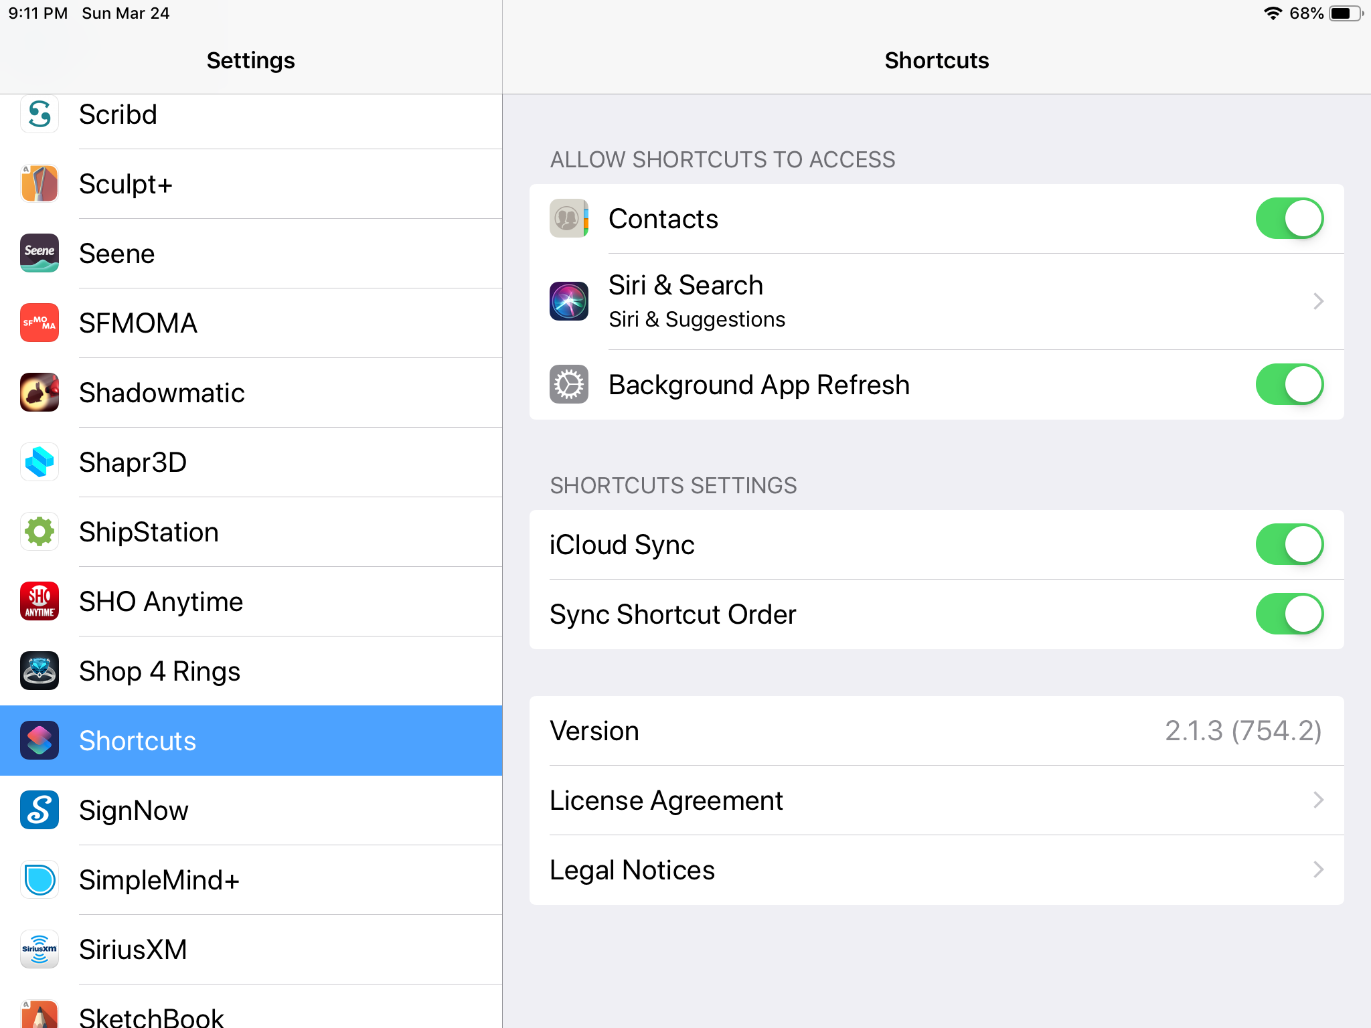
Task: Select SignNow in settings list
Action: coord(134,810)
